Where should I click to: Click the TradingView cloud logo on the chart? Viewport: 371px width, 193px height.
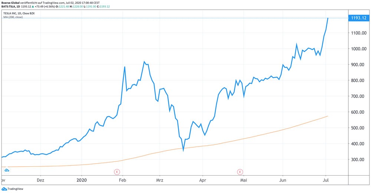coord(7,170)
